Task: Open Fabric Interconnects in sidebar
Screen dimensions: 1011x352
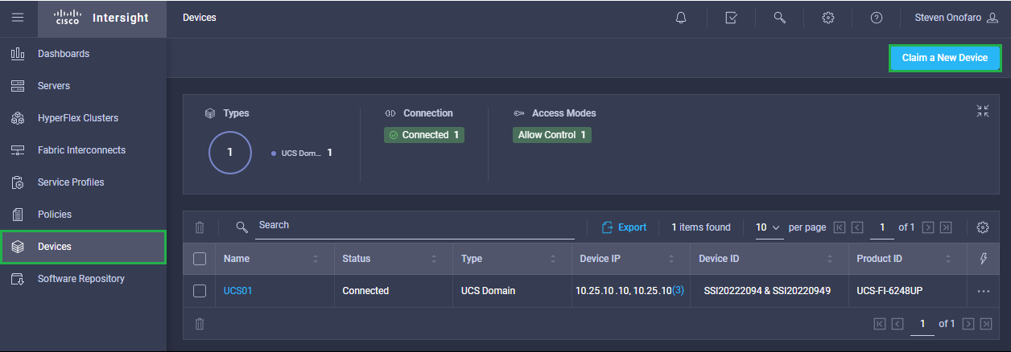Action: tap(81, 150)
